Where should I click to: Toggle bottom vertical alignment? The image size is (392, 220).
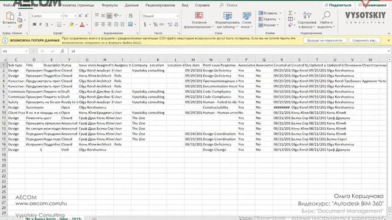tap(109, 16)
